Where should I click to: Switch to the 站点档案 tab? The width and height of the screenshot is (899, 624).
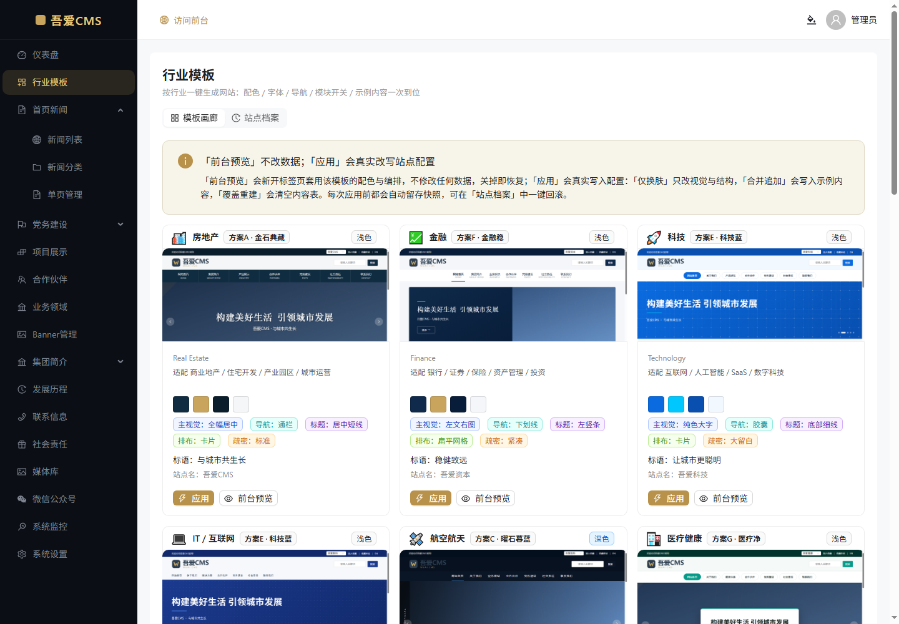[255, 118]
